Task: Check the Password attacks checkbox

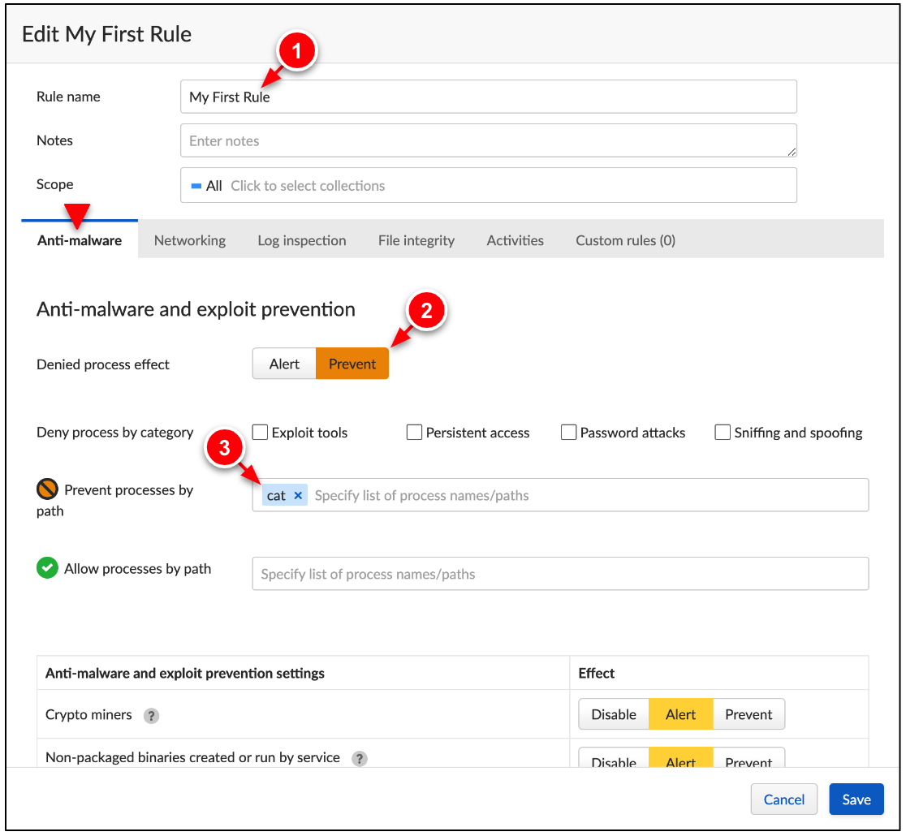Action: click(568, 433)
